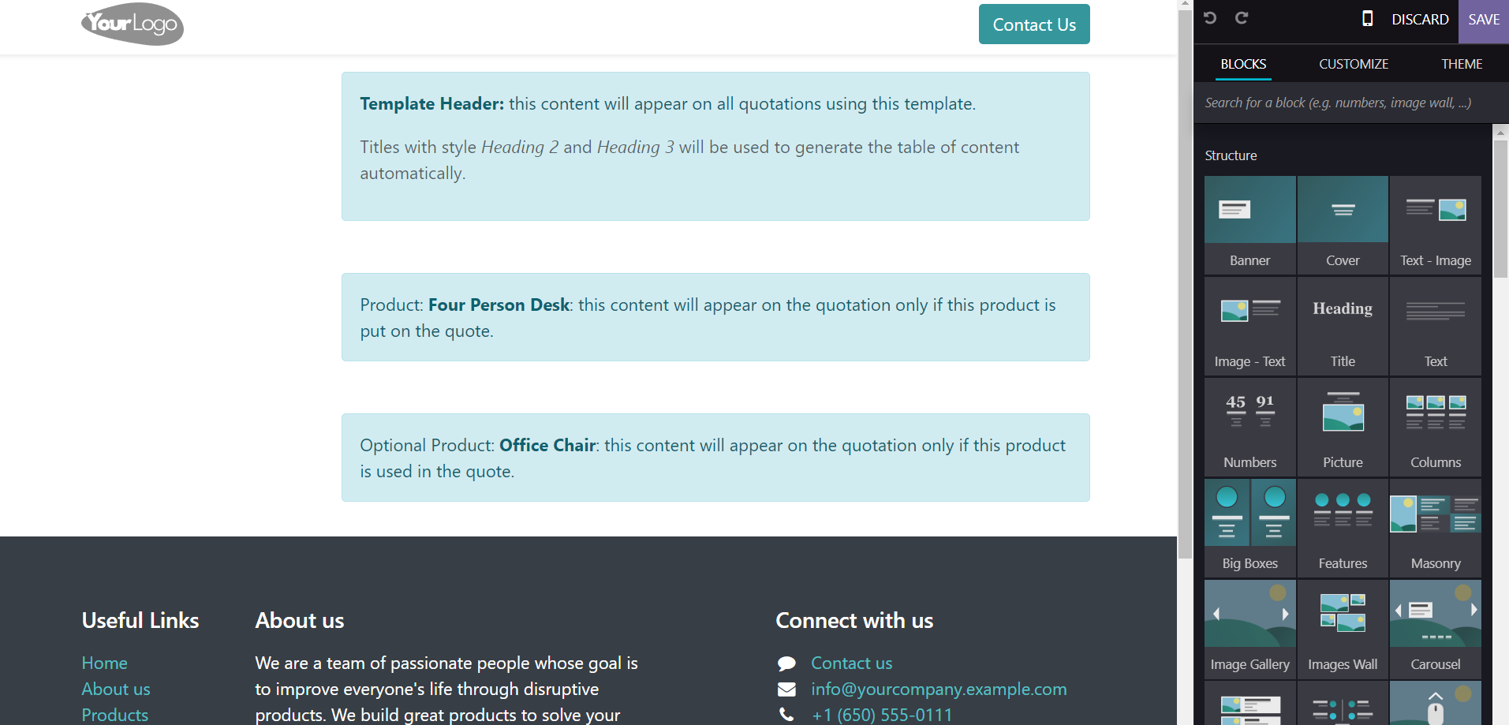The image size is (1509, 725).
Task: Pick the Masonry block
Action: click(x=1436, y=528)
